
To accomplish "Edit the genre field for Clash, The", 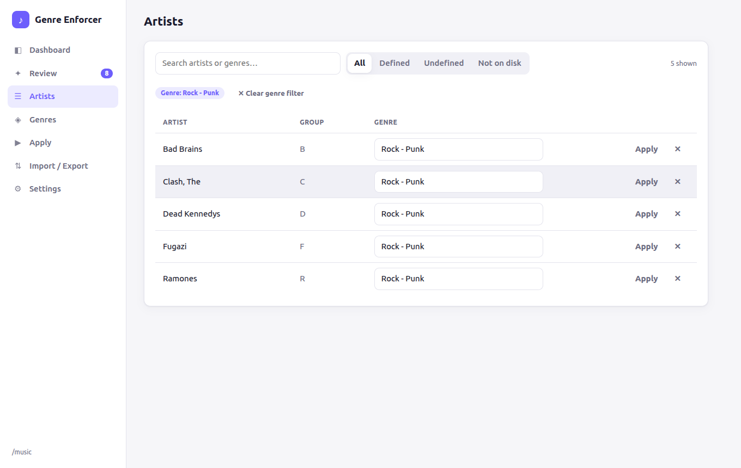I will (459, 182).
